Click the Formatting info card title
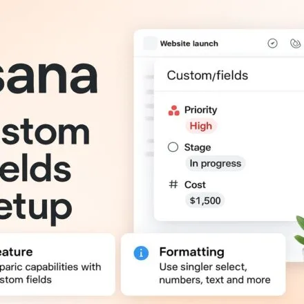 pyautogui.click(x=192, y=251)
